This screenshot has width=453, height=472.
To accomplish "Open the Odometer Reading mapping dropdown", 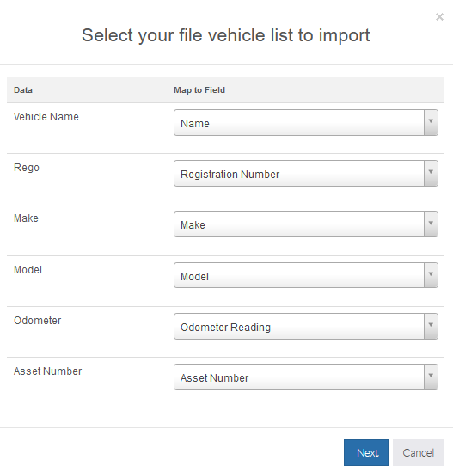I will pyautogui.click(x=306, y=327).
